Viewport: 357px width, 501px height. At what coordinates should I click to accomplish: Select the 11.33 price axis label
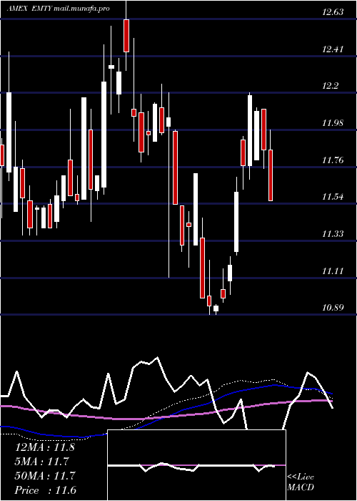[x=333, y=234]
